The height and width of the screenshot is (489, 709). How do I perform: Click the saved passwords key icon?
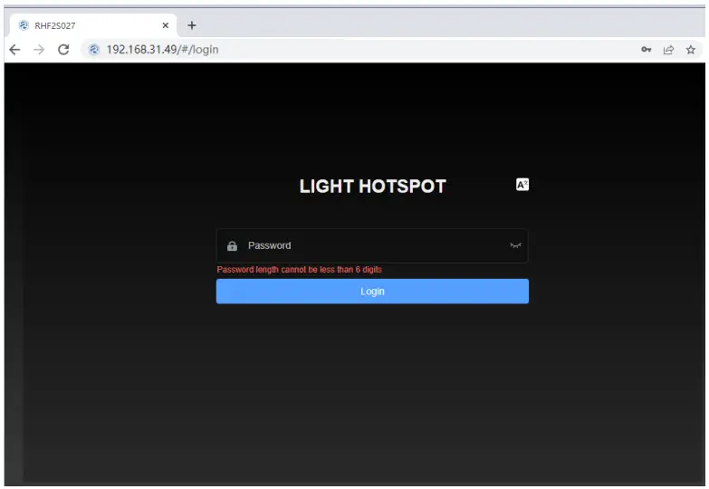[x=647, y=50]
